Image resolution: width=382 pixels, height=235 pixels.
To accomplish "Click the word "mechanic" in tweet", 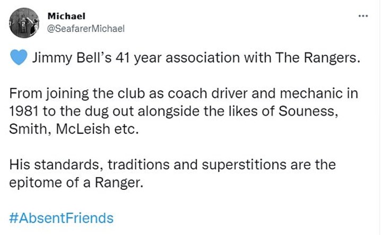I will pyautogui.click(x=311, y=94).
